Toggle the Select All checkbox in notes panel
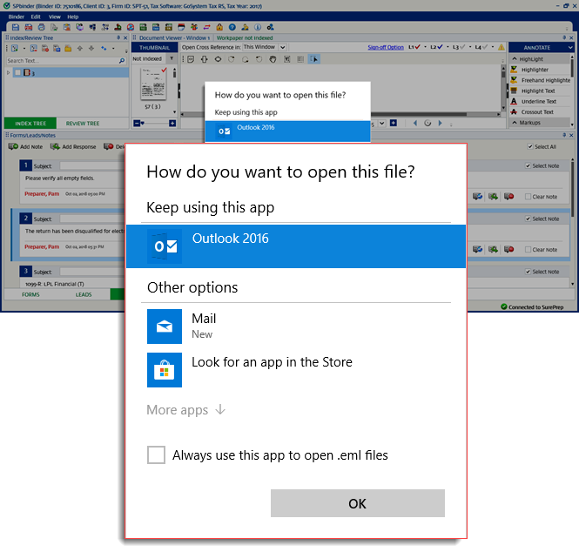 [530, 146]
